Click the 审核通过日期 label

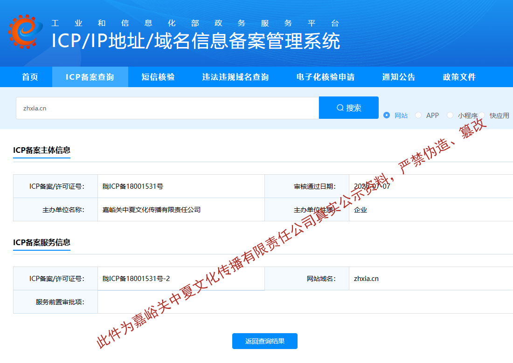pos(315,186)
